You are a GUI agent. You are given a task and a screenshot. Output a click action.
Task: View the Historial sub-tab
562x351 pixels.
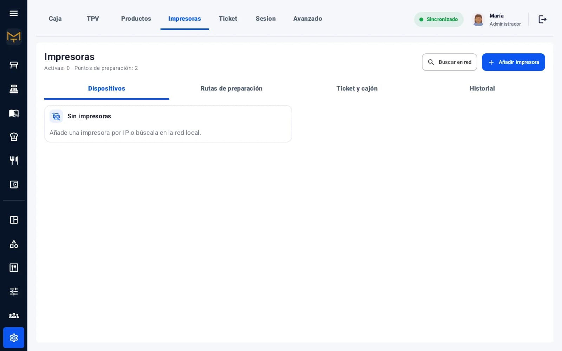pyautogui.click(x=482, y=88)
